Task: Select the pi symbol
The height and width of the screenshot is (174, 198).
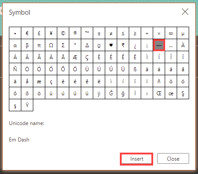Action: 39,45
